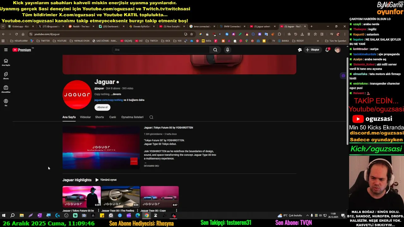
Task: Open the Siz profile sidebar icon
Action: click(6, 102)
